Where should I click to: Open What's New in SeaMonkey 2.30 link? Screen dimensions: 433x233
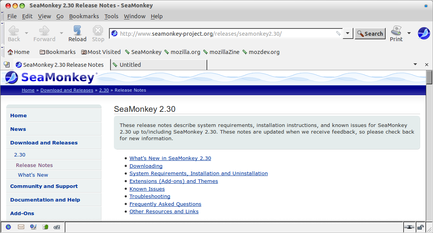170,158
